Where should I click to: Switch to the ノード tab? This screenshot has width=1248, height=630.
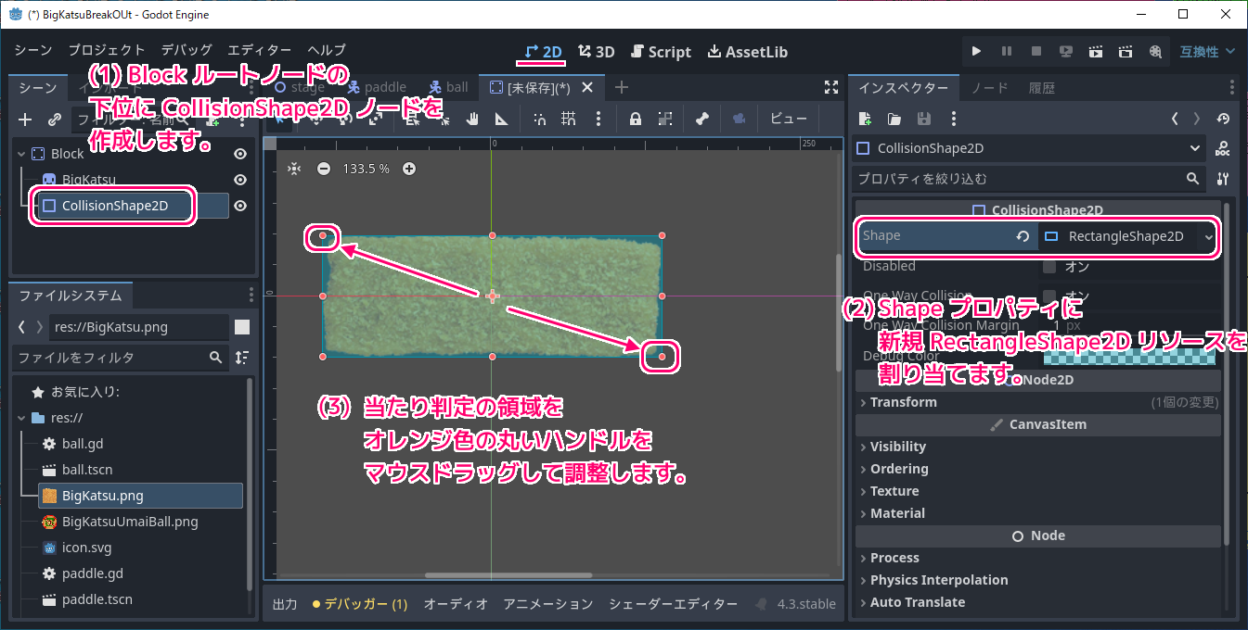click(x=989, y=88)
